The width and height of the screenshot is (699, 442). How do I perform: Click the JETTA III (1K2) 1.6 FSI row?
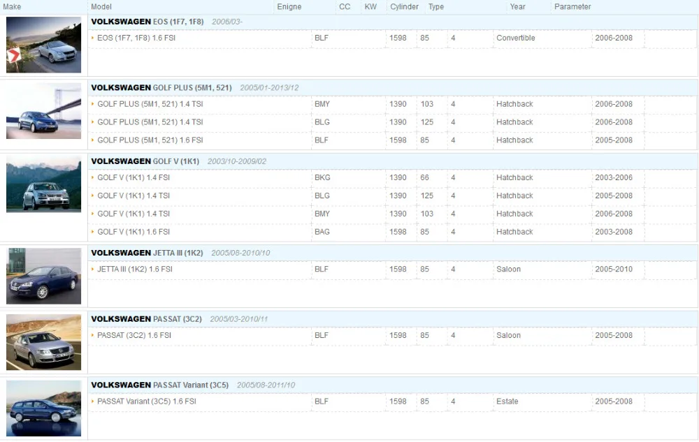point(392,270)
